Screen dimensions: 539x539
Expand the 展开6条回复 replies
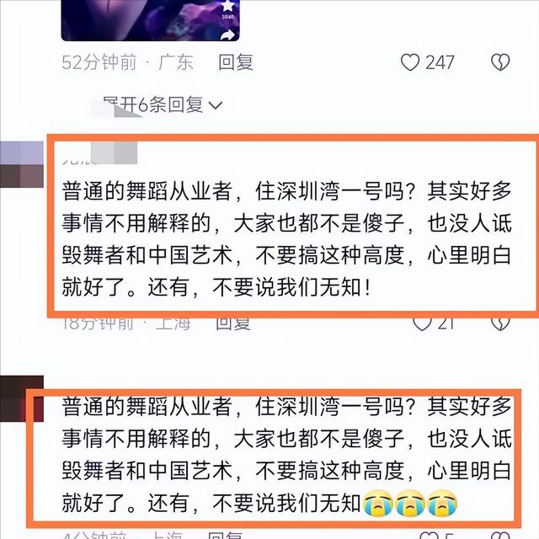163,104
